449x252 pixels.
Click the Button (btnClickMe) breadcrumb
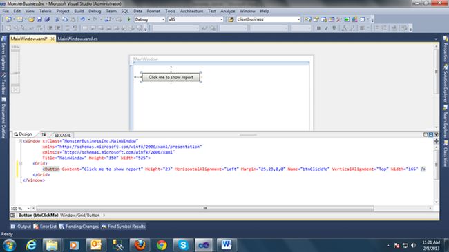tap(38, 216)
